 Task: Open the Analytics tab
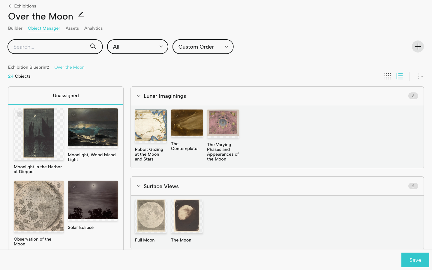(x=93, y=28)
